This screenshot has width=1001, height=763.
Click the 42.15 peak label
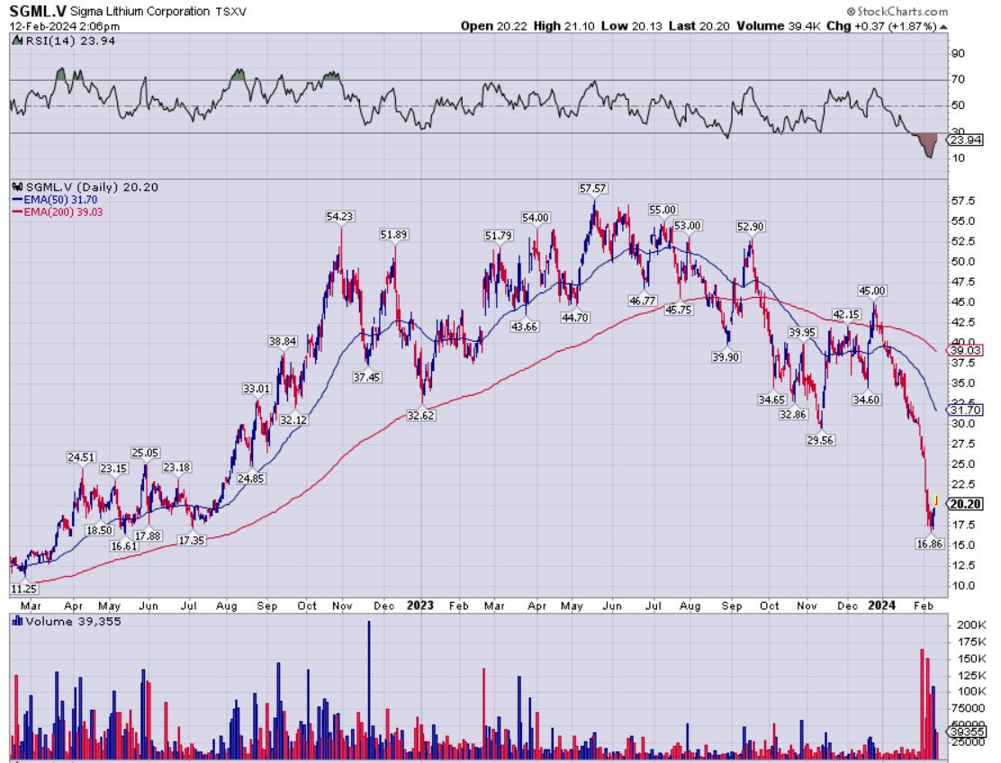(846, 314)
